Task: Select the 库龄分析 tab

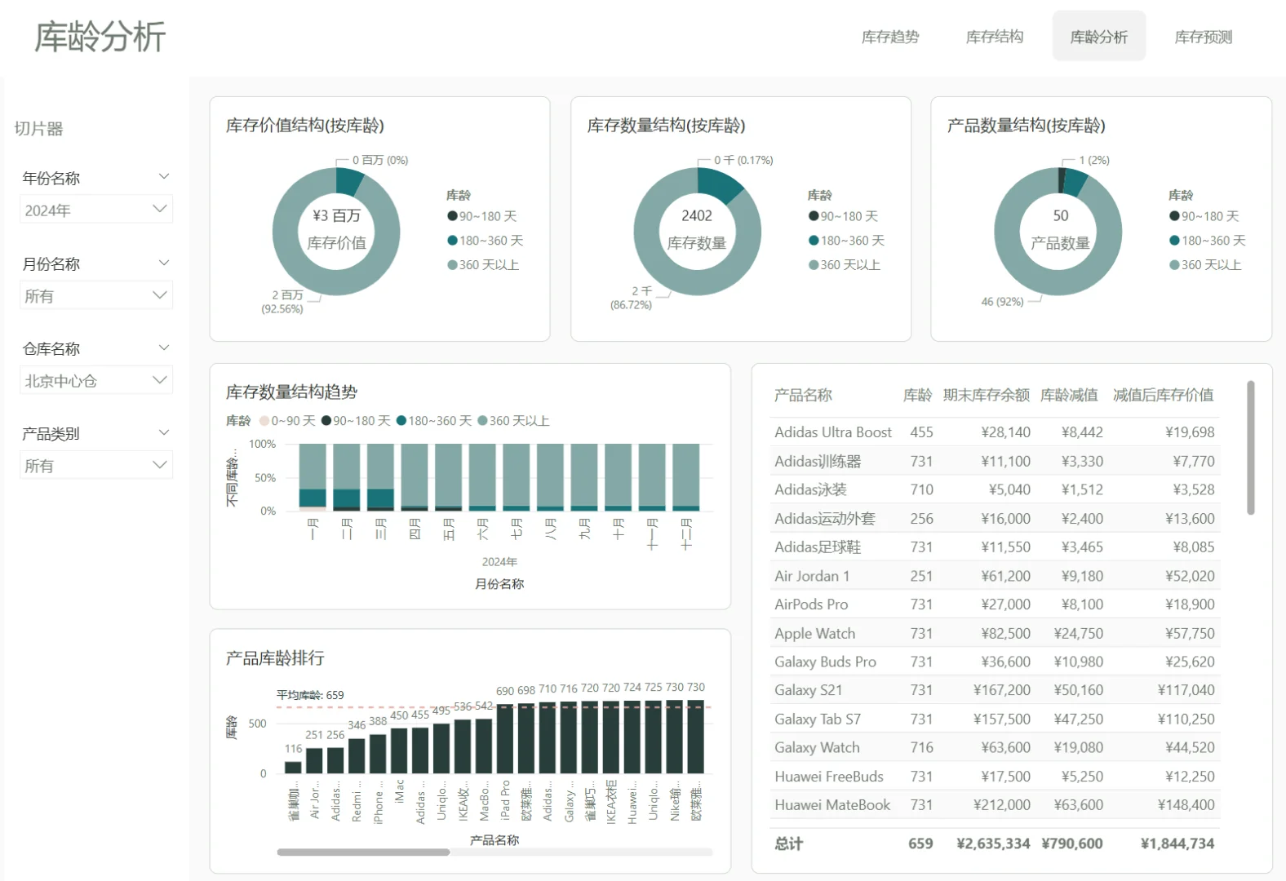Action: (1099, 37)
